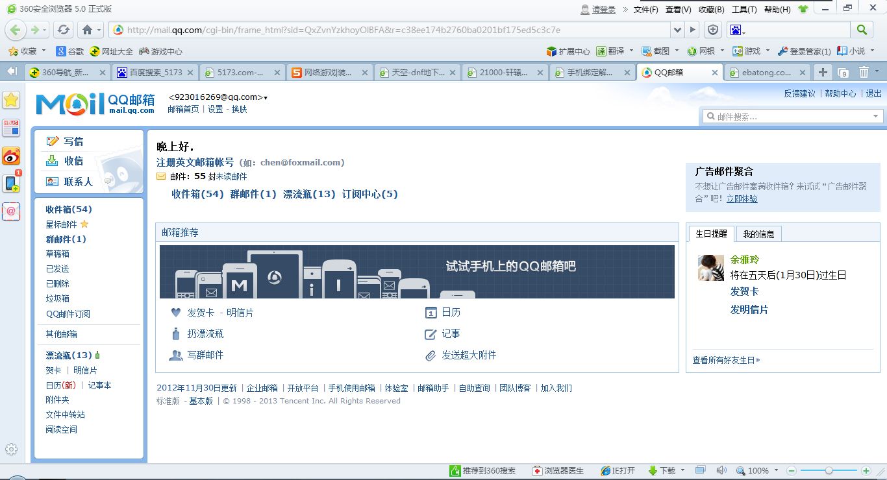Adjust the page zoom slider
The height and width of the screenshot is (480, 887).
(829, 470)
